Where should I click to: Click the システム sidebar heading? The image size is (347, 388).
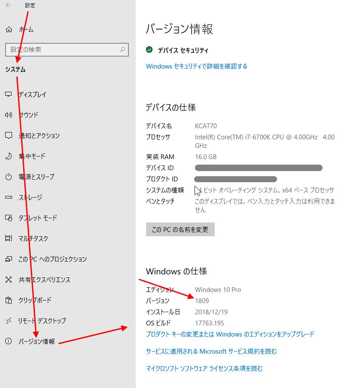(15, 69)
